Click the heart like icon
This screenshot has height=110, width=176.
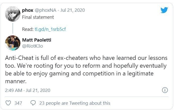pyautogui.click(x=8, y=103)
